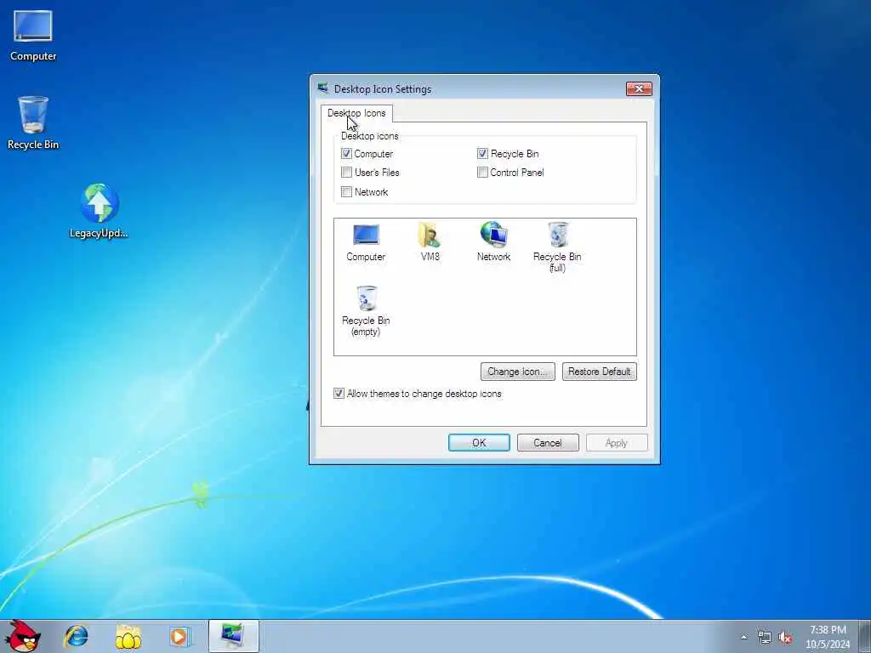Click the Personalization taskbar button
This screenshot has width=871, height=653.
(233, 636)
